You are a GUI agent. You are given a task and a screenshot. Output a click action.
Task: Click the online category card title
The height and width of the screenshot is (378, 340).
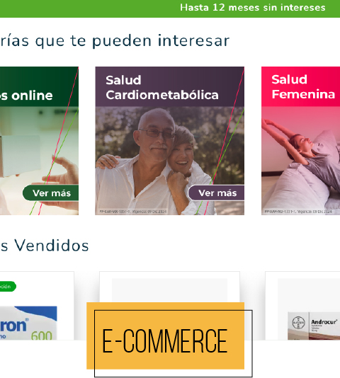click(26, 96)
